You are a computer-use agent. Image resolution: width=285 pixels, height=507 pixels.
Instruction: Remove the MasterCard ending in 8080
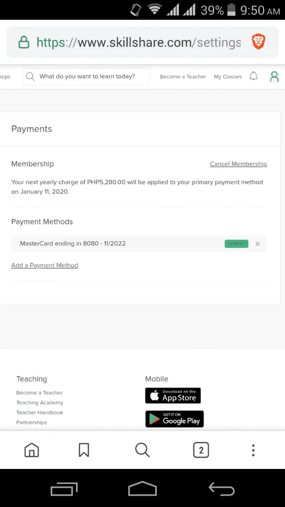point(257,244)
